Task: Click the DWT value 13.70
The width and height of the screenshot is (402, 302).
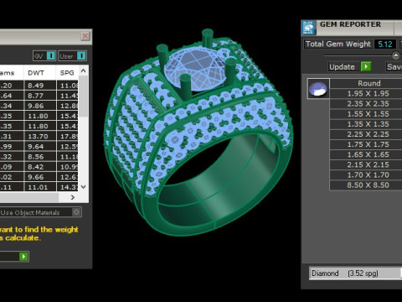Action: [x=40, y=136]
